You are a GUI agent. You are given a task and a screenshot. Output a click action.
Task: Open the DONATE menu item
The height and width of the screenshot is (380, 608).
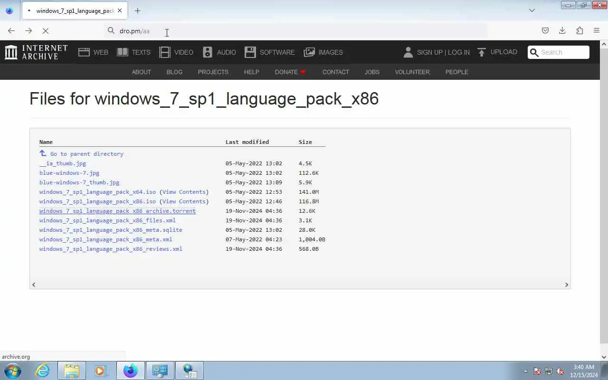[x=290, y=72]
